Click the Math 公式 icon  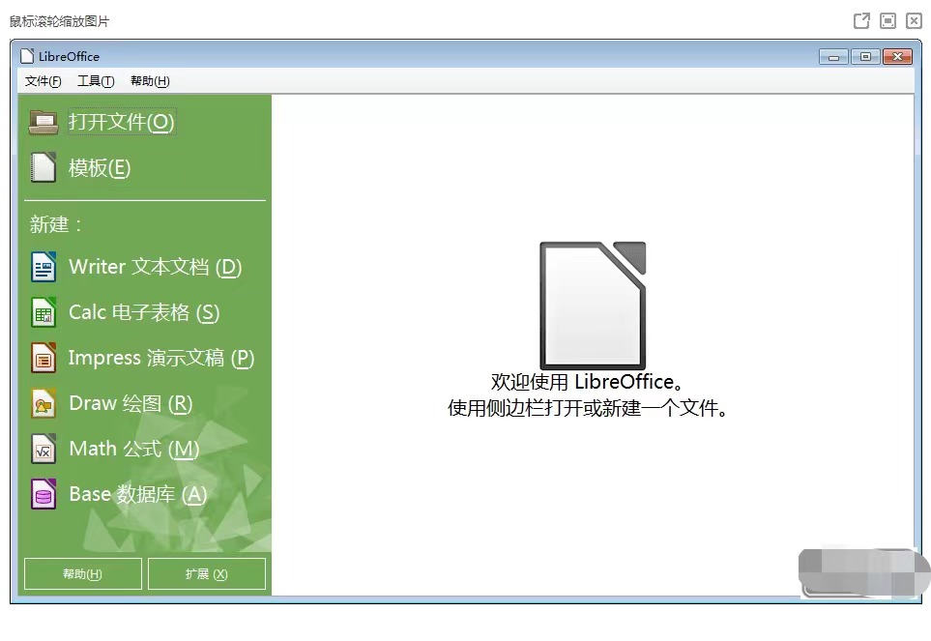pos(44,449)
